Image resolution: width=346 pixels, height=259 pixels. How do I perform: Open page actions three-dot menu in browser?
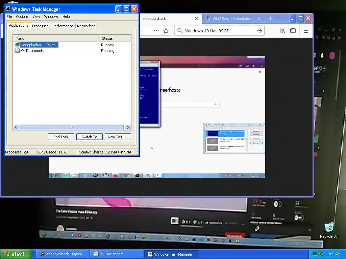click(x=156, y=31)
